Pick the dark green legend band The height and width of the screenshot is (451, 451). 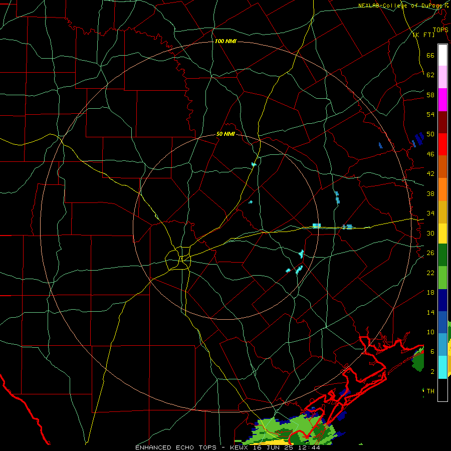tap(442, 255)
